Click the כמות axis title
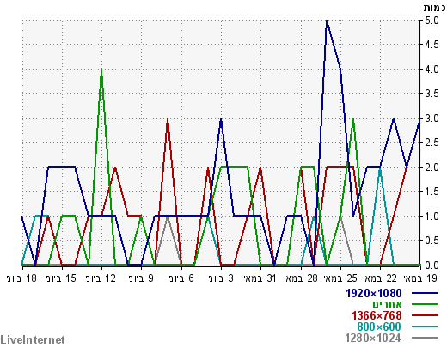The width and height of the screenshot is (447, 348). pos(434,8)
